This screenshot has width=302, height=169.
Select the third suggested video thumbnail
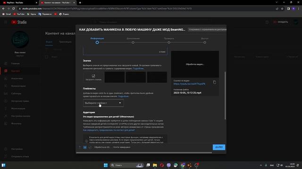157,77
